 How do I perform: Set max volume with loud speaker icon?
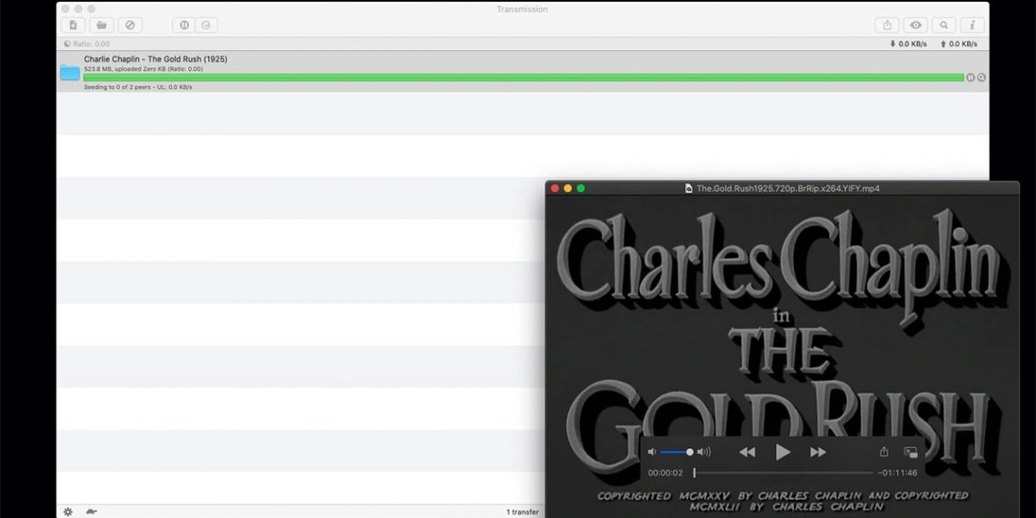click(703, 452)
